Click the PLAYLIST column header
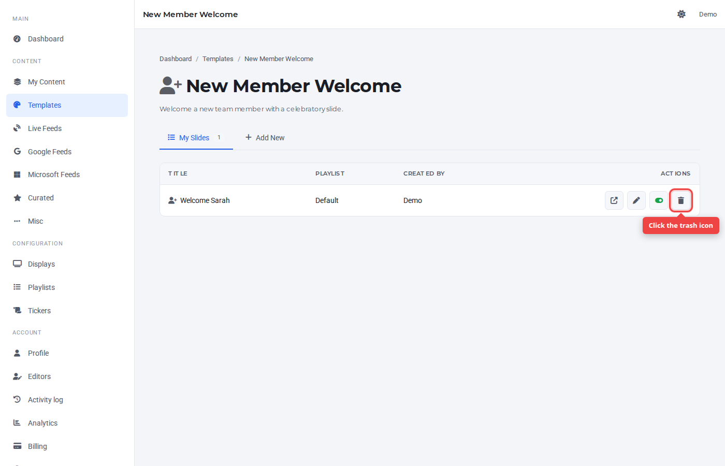The width and height of the screenshot is (725, 466). pyautogui.click(x=330, y=173)
